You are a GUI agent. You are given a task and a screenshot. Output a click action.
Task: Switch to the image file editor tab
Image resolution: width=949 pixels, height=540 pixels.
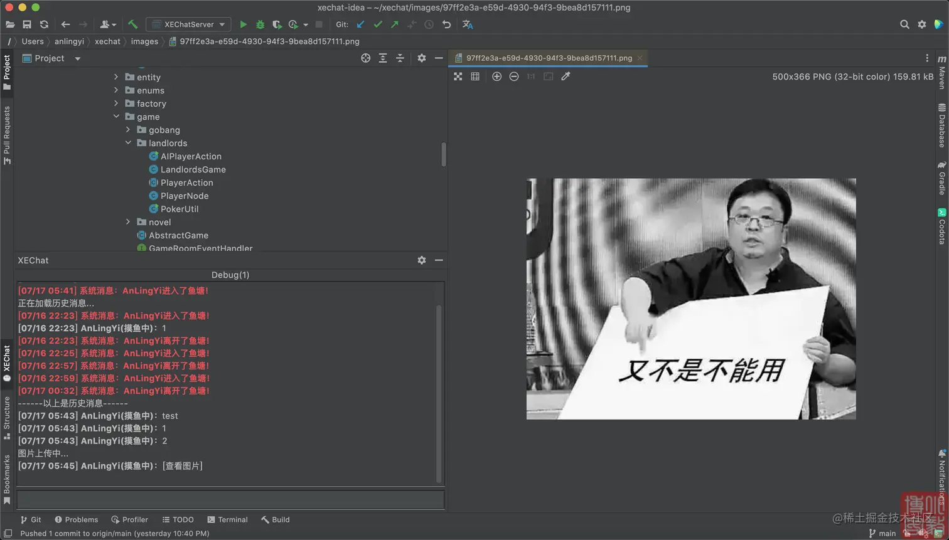[549, 58]
